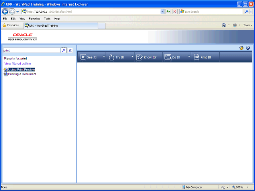Open the Help menu
255x191 pixels.
pyautogui.click(x=57, y=19)
